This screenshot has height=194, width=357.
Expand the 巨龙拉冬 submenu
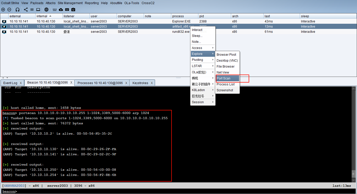pyautogui.click(x=203, y=96)
